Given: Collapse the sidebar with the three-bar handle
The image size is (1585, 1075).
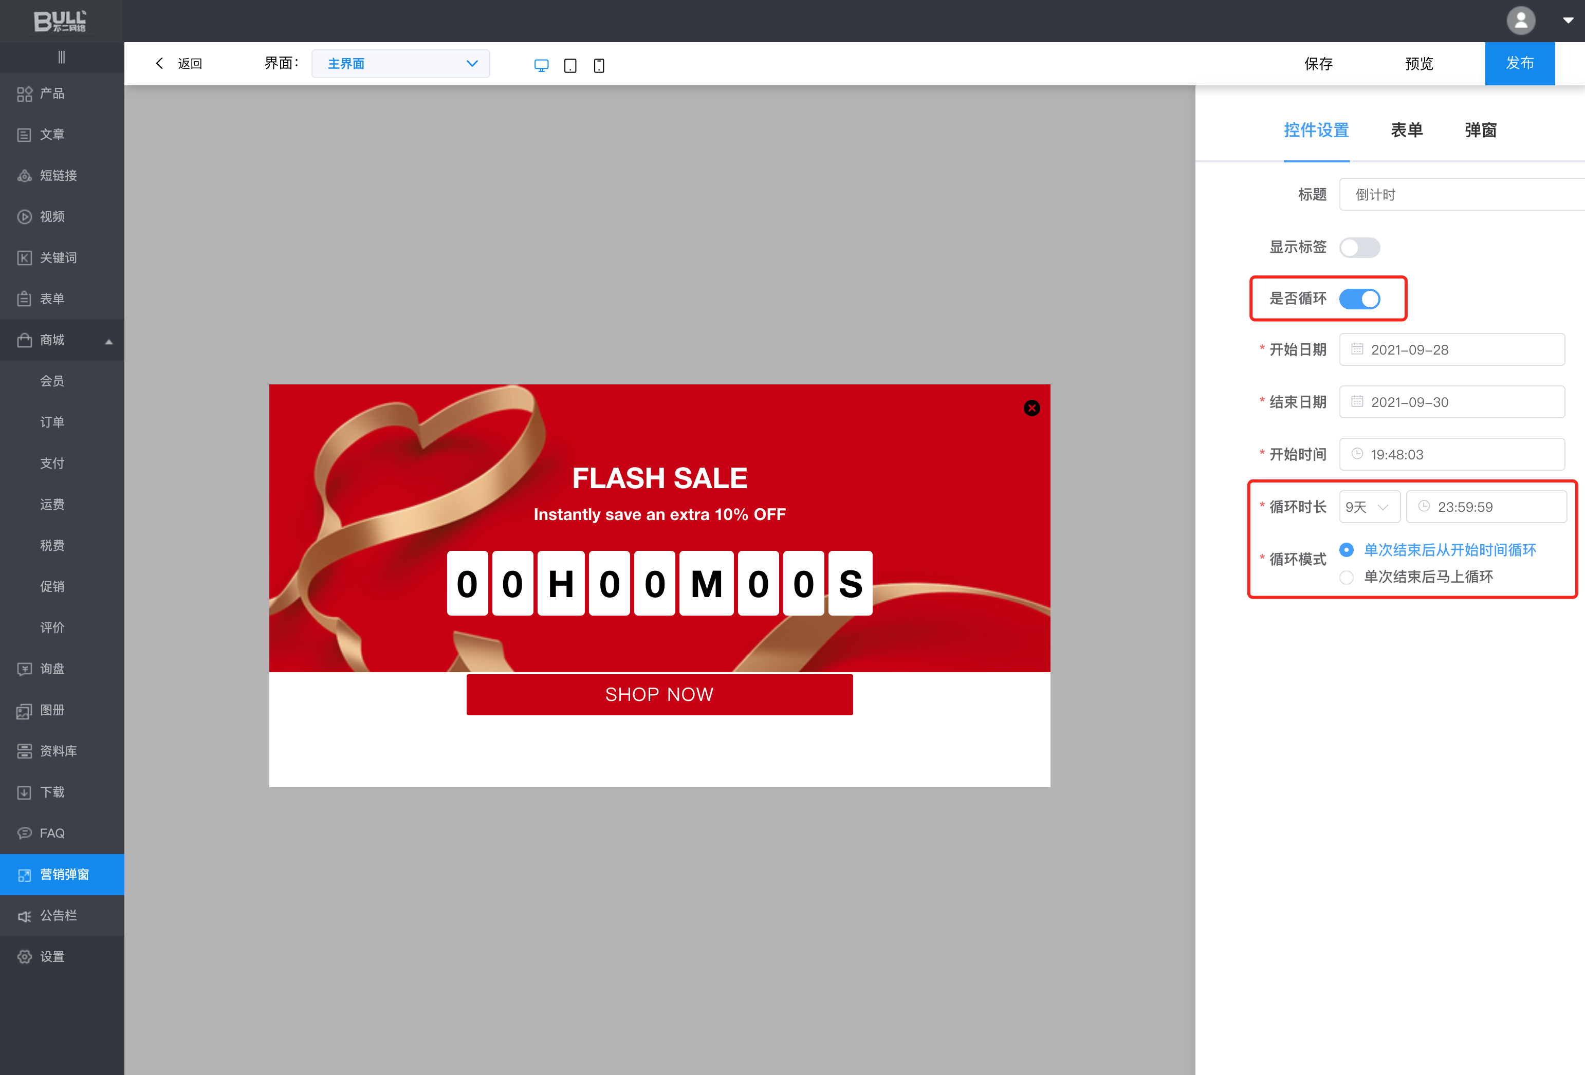Looking at the screenshot, I should [61, 58].
